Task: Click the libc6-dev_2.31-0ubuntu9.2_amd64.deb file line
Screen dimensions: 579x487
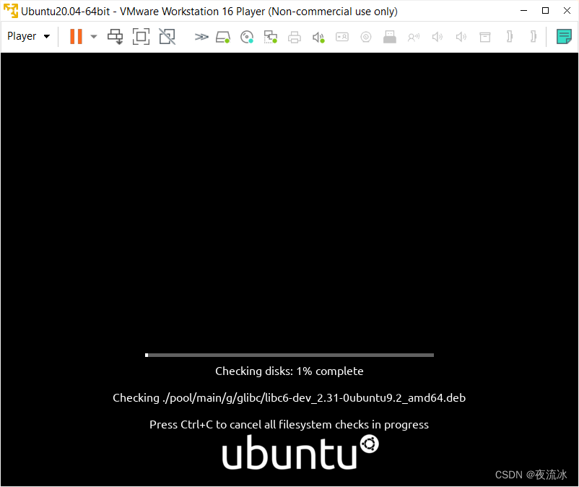Action: coord(289,398)
